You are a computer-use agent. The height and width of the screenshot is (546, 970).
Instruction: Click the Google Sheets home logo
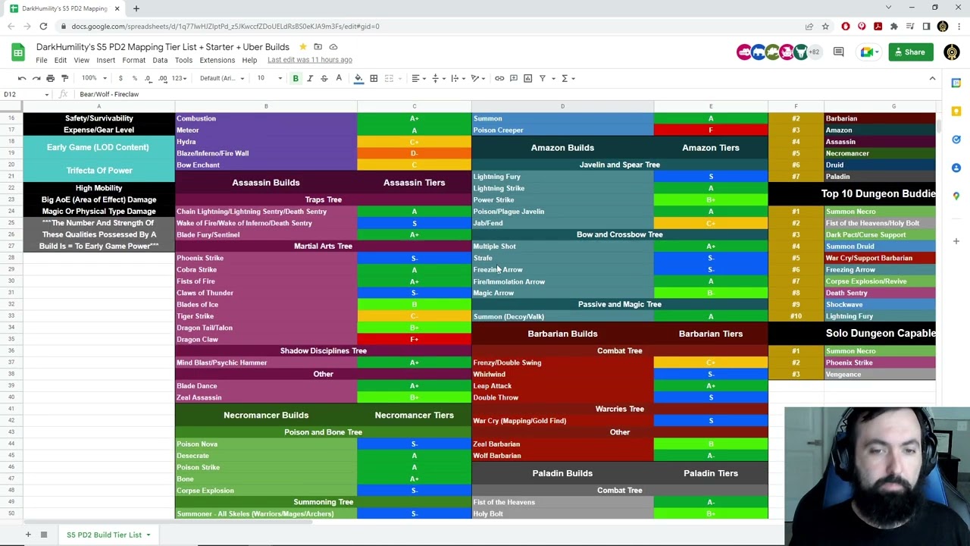(18, 52)
